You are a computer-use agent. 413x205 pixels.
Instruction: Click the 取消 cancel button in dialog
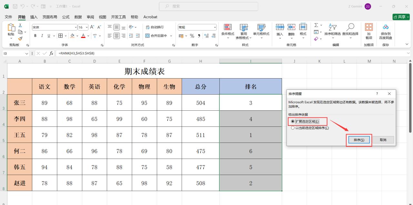coord(383,140)
